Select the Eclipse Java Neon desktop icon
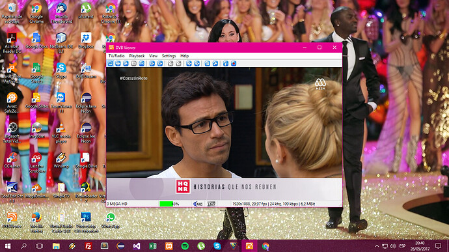 point(86,103)
